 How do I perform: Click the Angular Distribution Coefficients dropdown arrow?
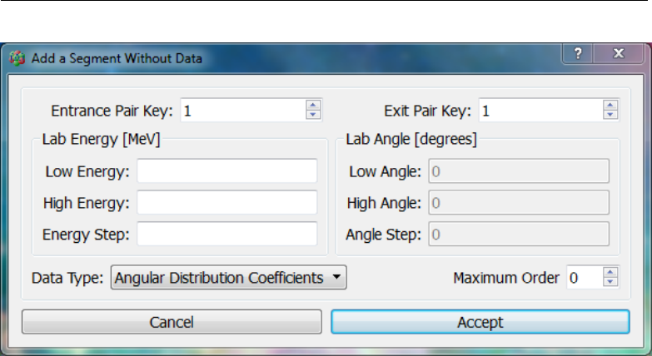pos(336,277)
